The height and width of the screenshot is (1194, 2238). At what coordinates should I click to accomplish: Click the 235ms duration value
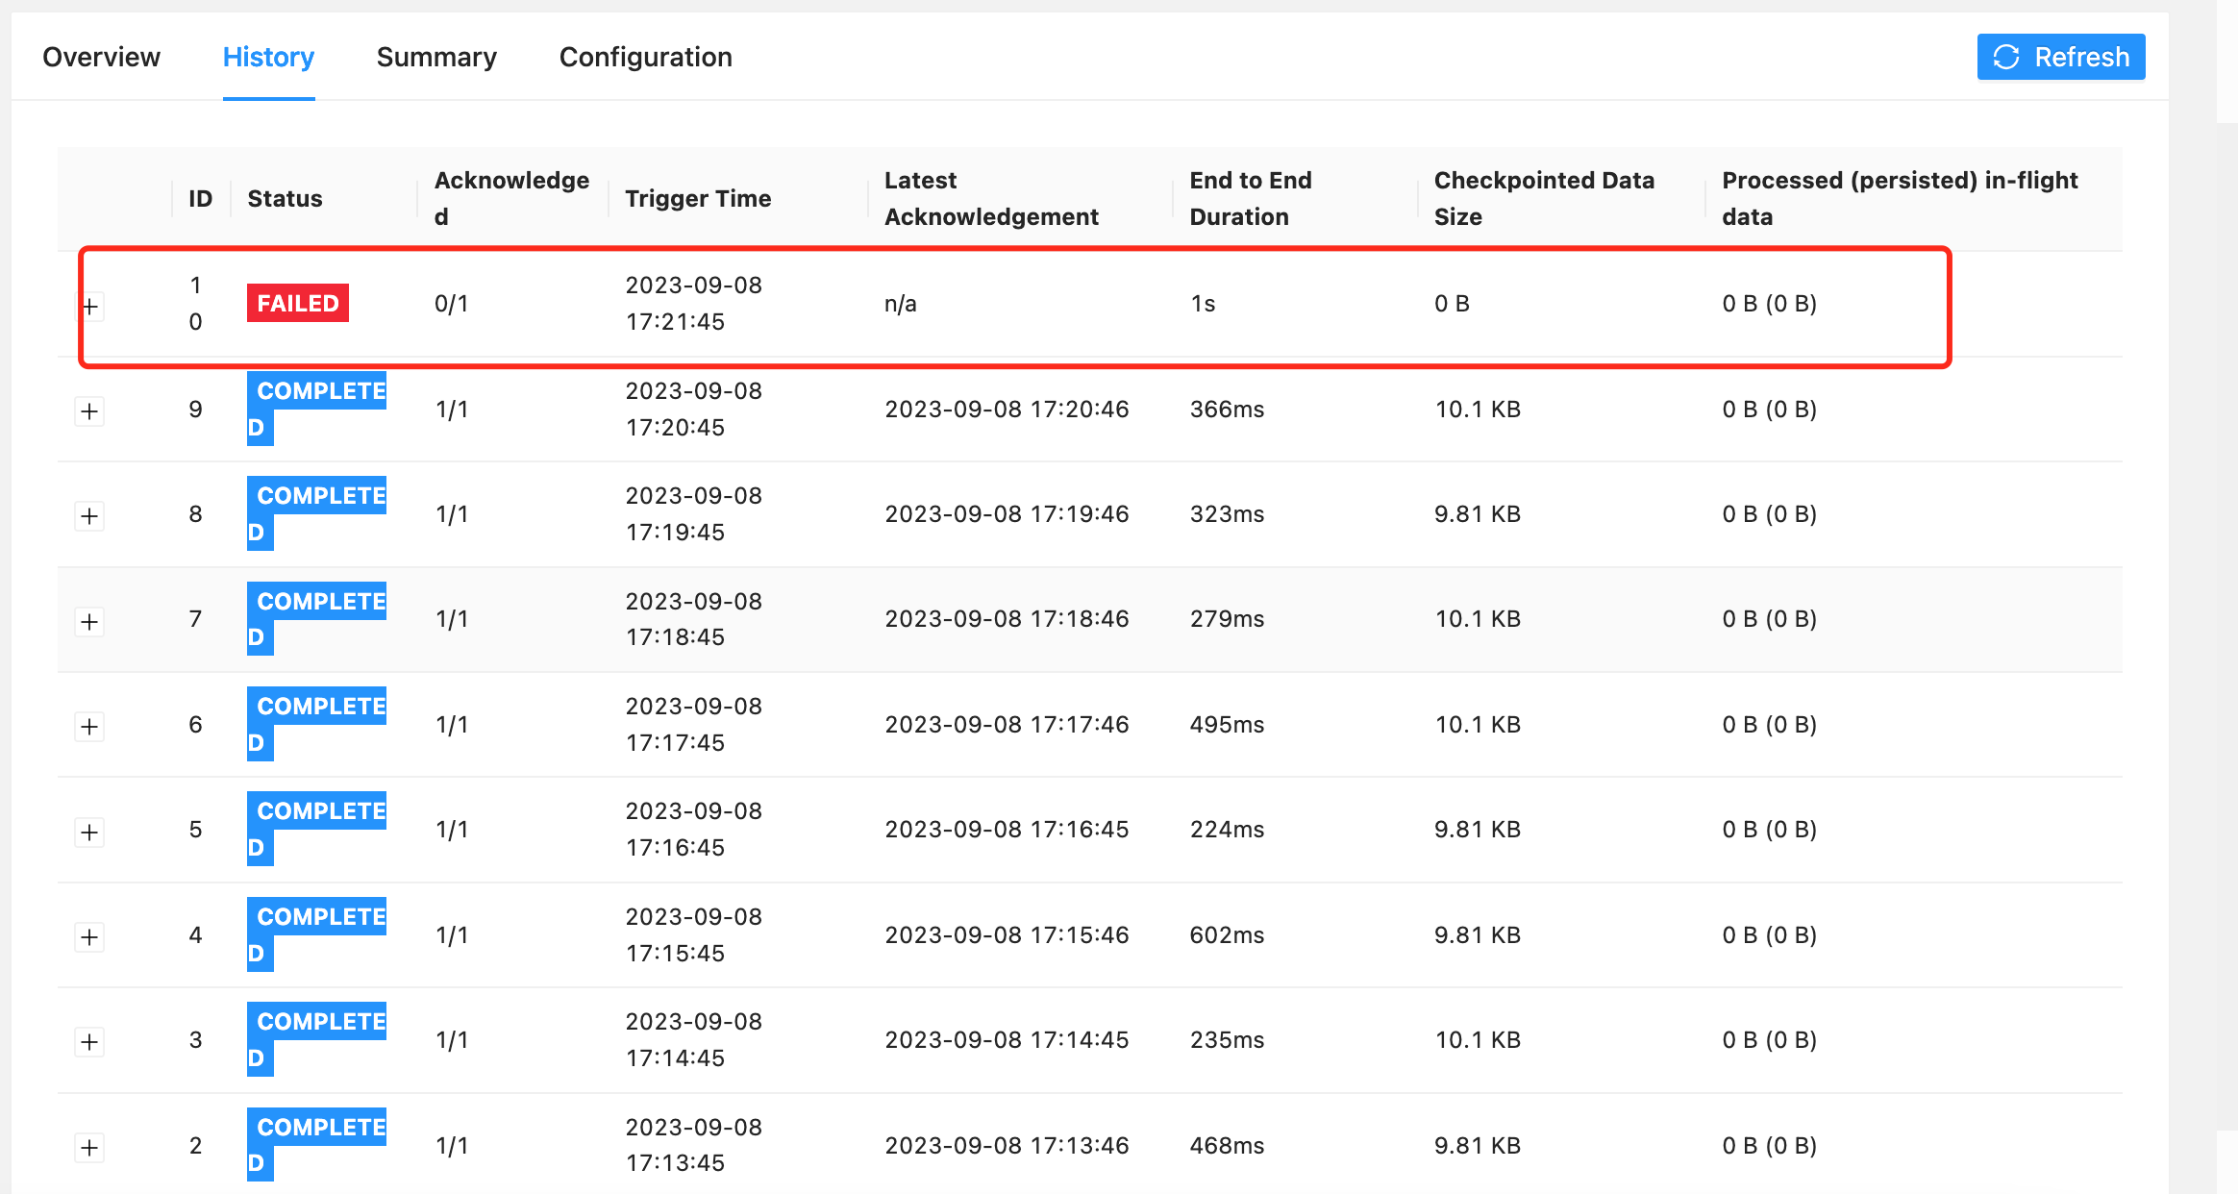pyautogui.click(x=1227, y=1039)
